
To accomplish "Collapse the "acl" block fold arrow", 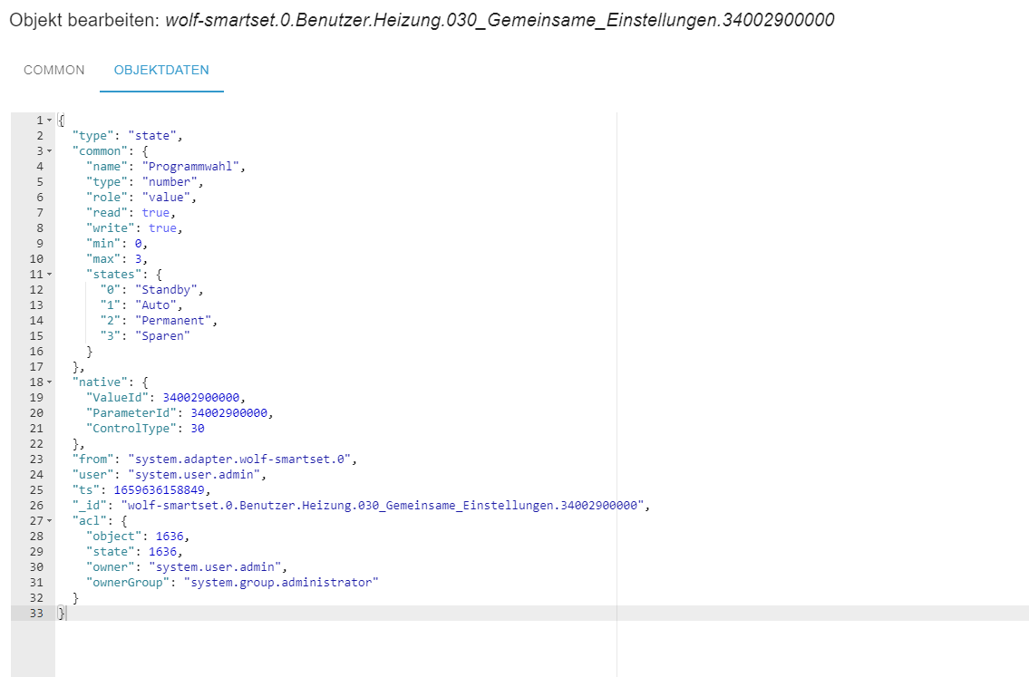I will coord(49,520).
